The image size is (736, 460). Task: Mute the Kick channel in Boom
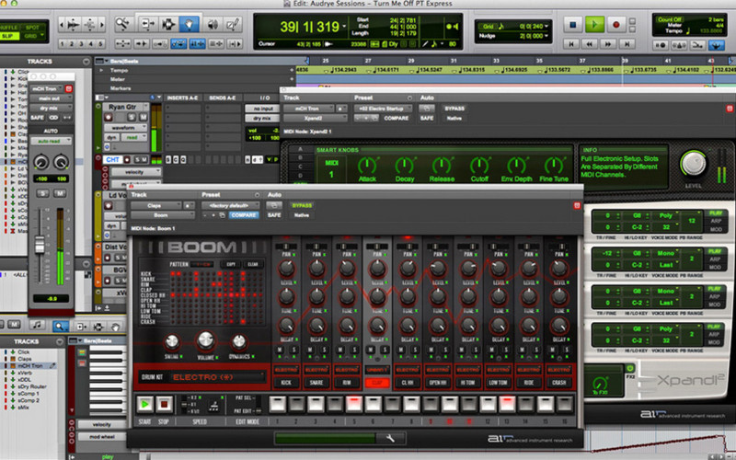click(x=281, y=351)
